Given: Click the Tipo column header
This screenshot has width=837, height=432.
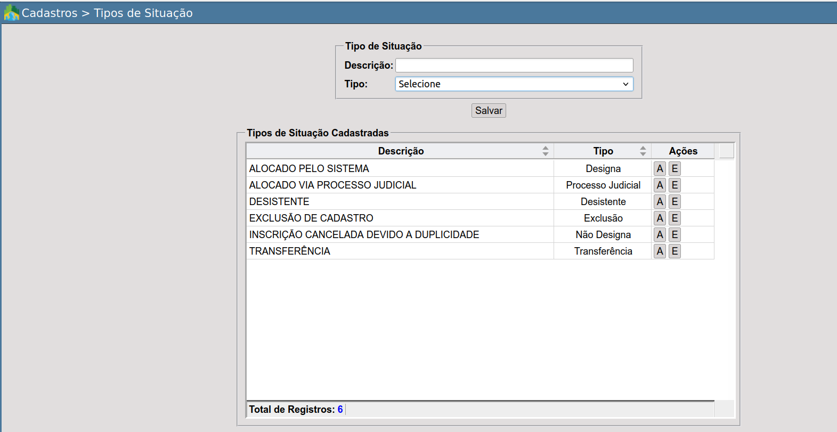Looking at the screenshot, I should point(603,151).
